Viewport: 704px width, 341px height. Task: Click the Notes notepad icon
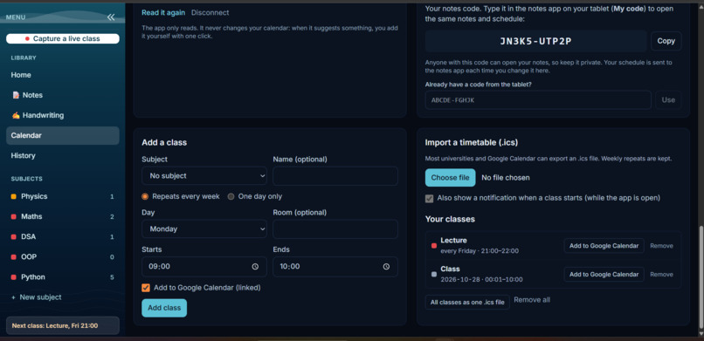click(x=17, y=95)
